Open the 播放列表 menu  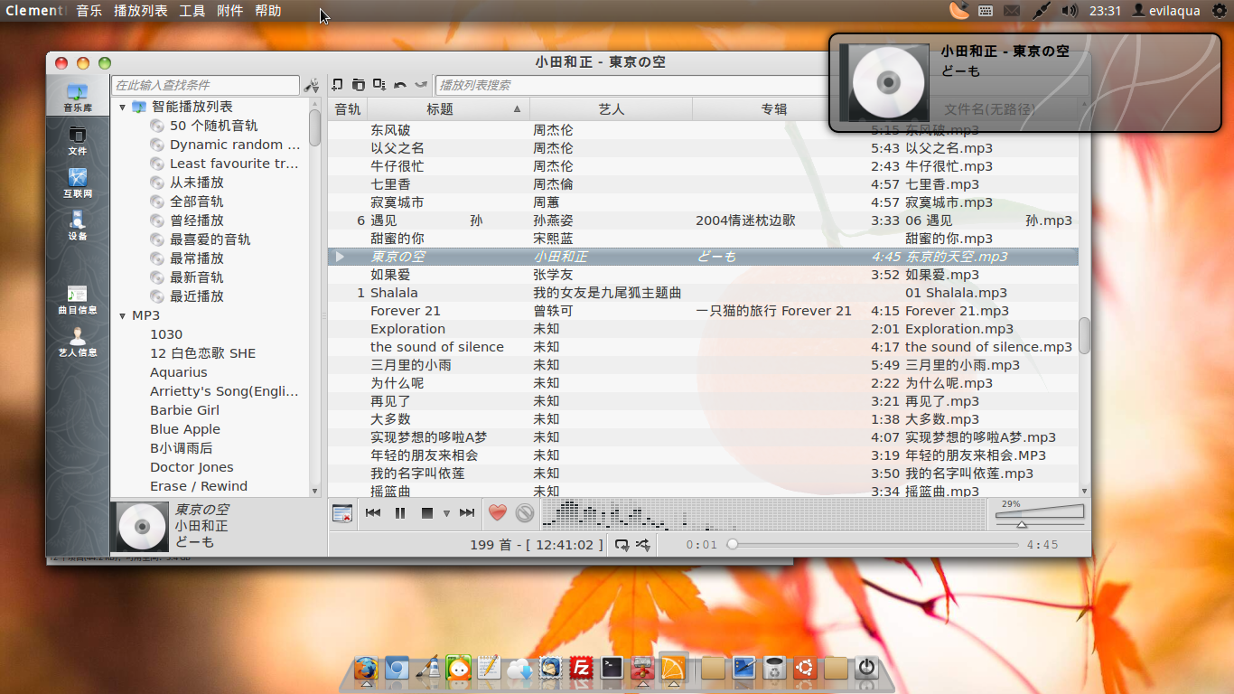[141, 11]
